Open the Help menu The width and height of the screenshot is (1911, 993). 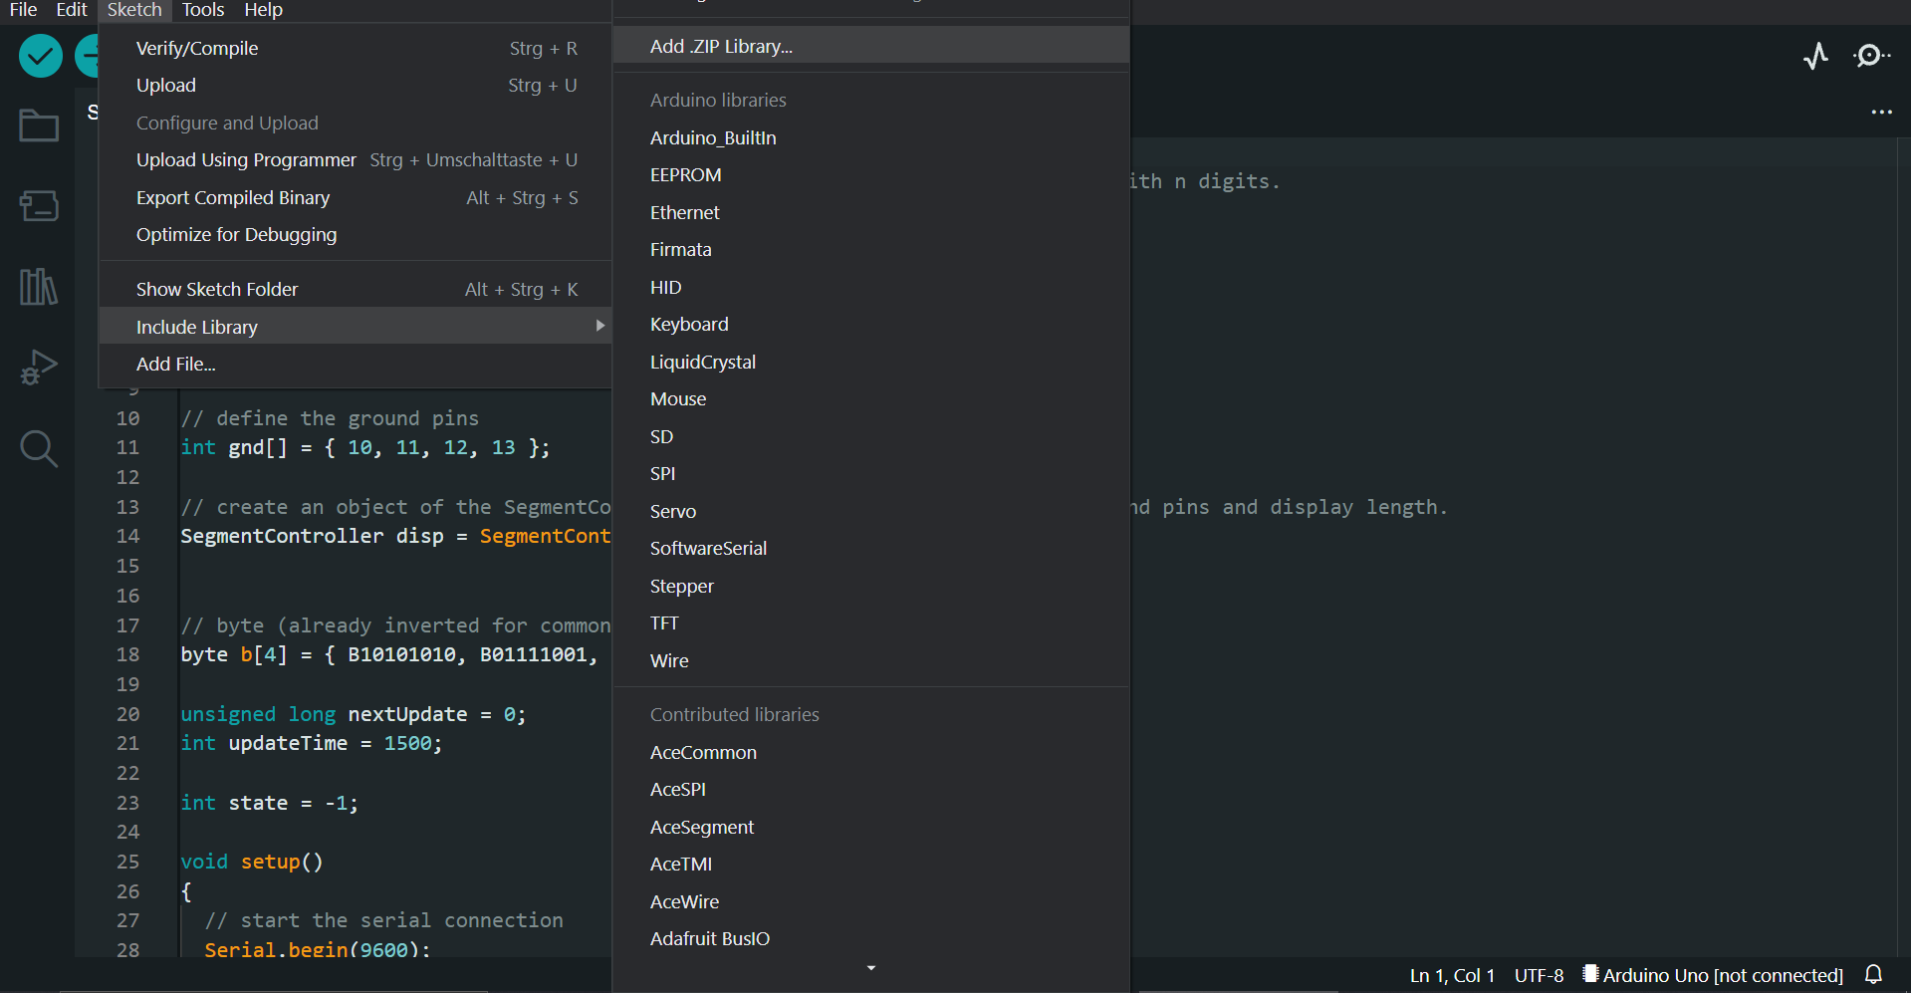click(x=262, y=10)
